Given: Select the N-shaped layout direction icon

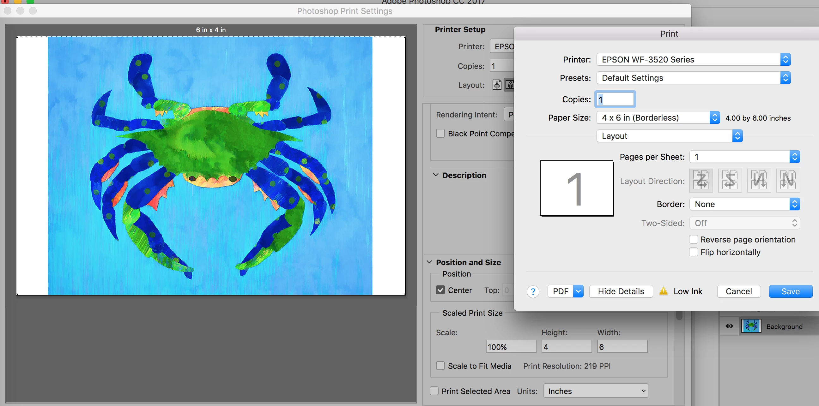Looking at the screenshot, I should point(788,181).
